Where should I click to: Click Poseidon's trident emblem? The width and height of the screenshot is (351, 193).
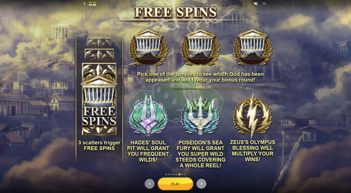coord(200,115)
